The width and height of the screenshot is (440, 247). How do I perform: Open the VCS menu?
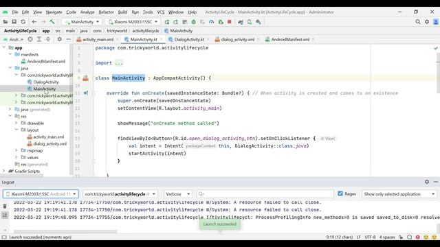(x=160, y=12)
